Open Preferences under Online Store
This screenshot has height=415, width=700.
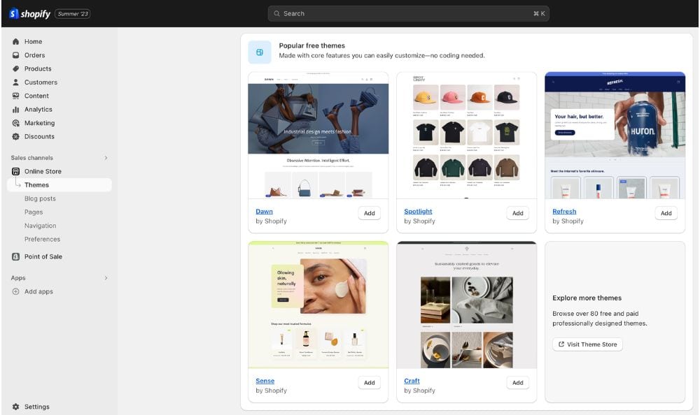(x=42, y=239)
